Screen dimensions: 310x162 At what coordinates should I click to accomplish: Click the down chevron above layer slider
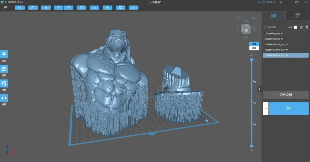pyautogui.click(x=252, y=55)
